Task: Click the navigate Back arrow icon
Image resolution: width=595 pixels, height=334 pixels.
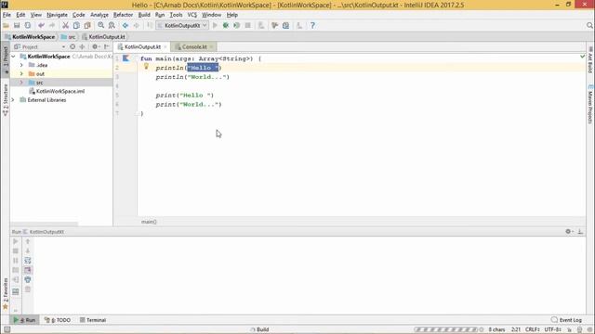Action: 126,25
